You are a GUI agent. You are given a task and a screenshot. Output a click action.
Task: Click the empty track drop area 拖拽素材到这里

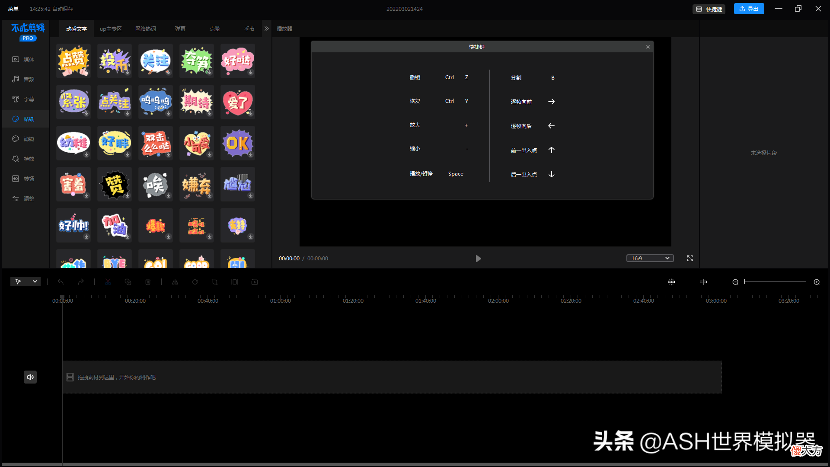pos(392,377)
